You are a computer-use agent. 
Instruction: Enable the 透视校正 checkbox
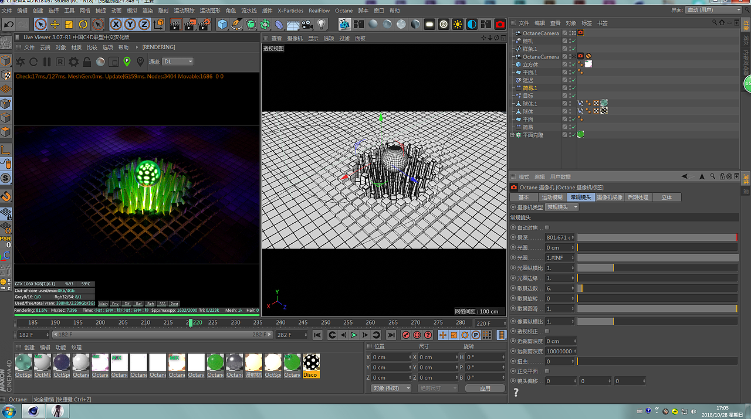pos(547,331)
